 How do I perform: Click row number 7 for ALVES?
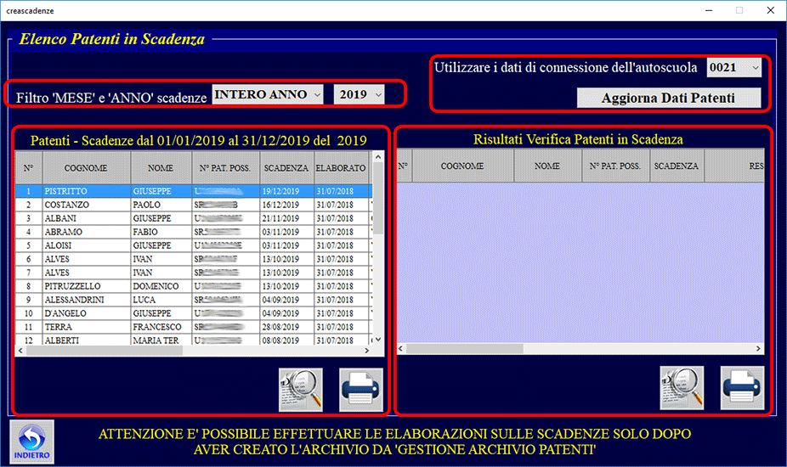pyautogui.click(x=29, y=273)
